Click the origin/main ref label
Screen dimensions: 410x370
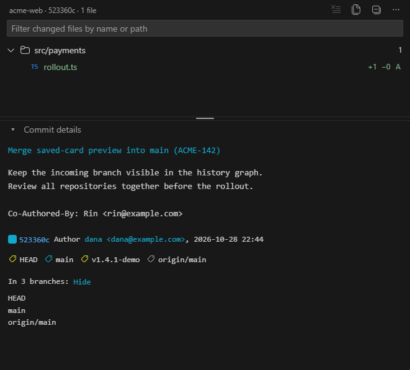click(x=182, y=260)
